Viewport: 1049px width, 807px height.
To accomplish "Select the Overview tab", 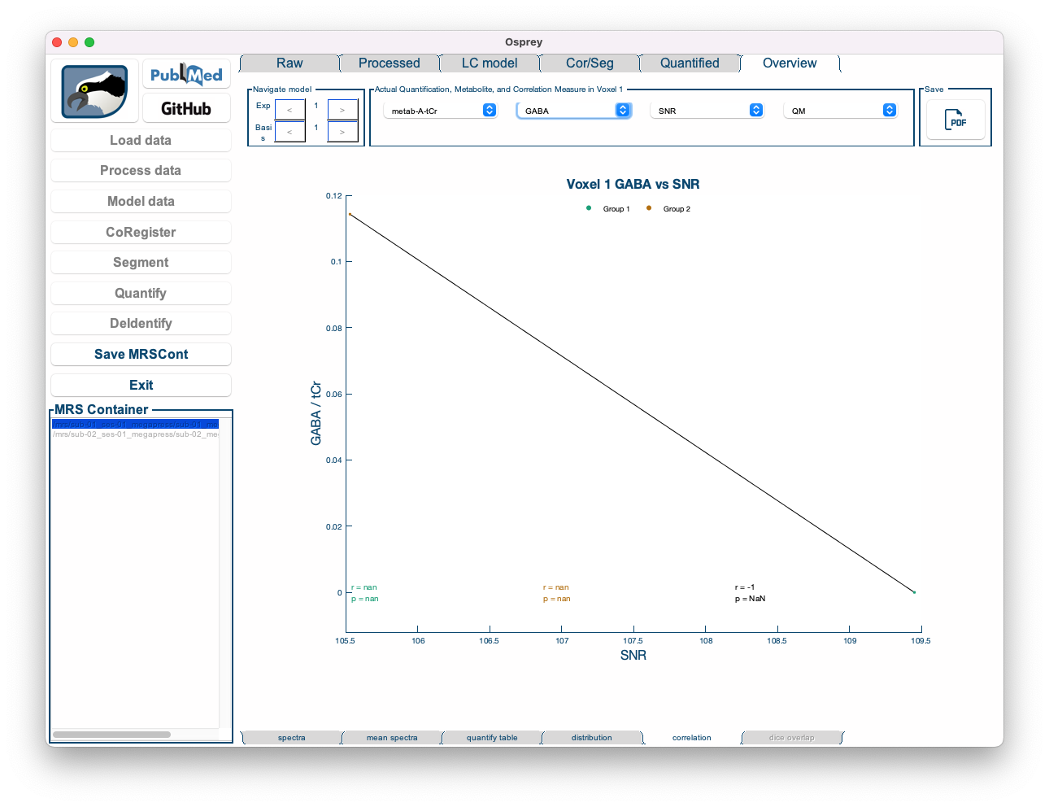I will coord(790,63).
